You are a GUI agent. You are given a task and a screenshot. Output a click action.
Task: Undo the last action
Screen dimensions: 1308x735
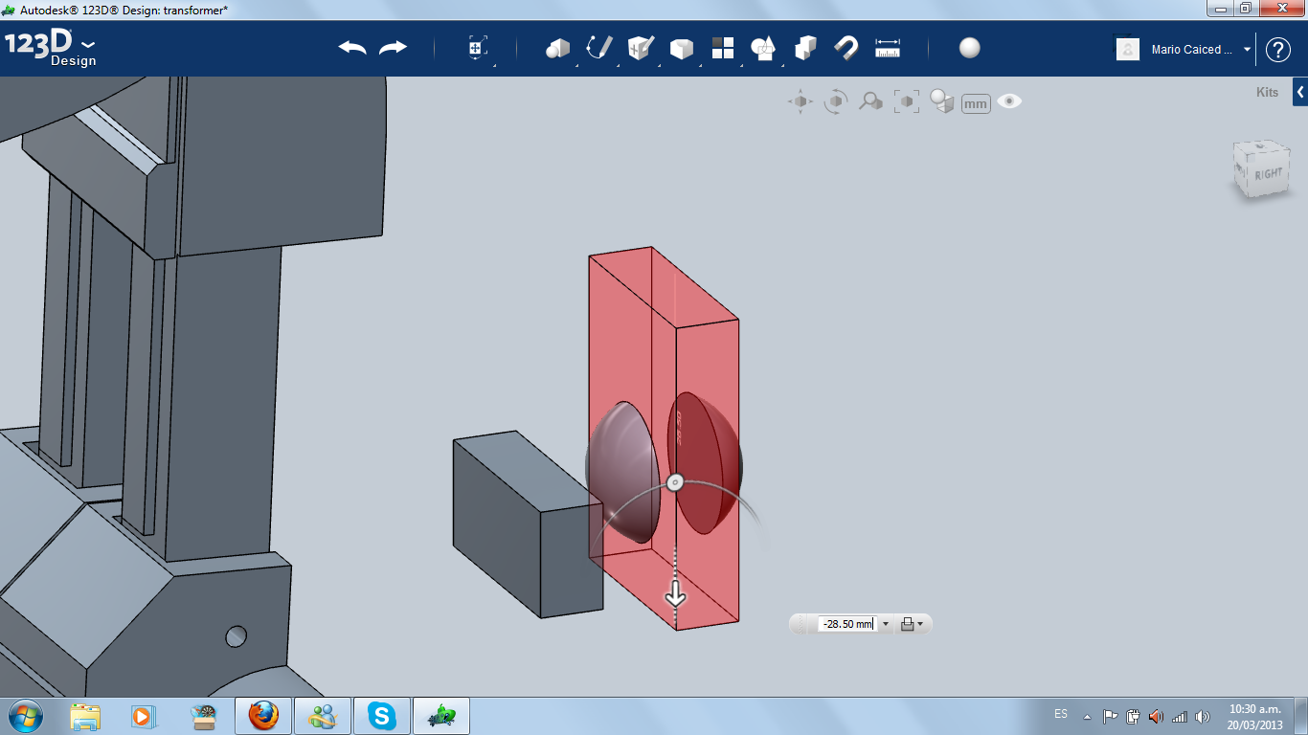click(x=352, y=48)
